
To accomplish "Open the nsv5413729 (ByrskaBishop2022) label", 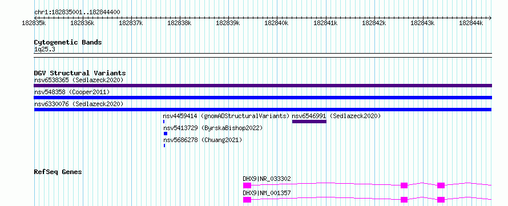I will pos(213,128).
